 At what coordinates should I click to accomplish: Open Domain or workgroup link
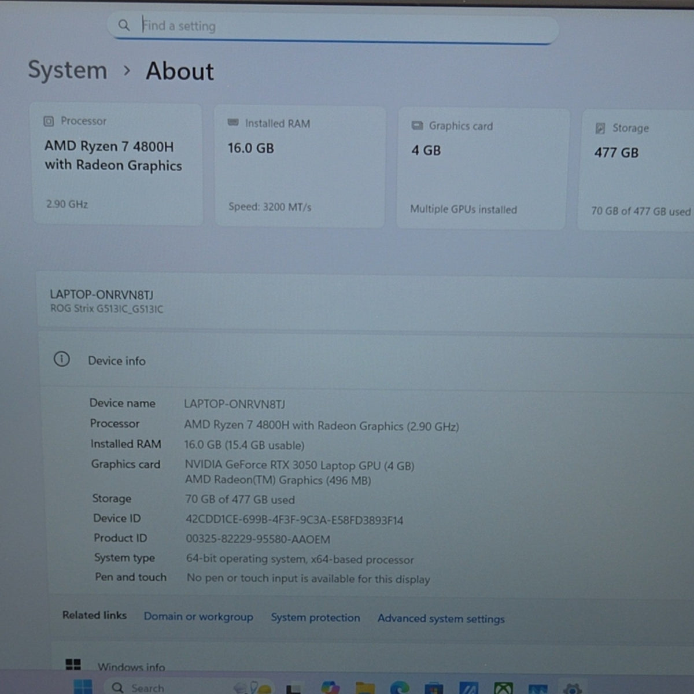pyautogui.click(x=198, y=617)
